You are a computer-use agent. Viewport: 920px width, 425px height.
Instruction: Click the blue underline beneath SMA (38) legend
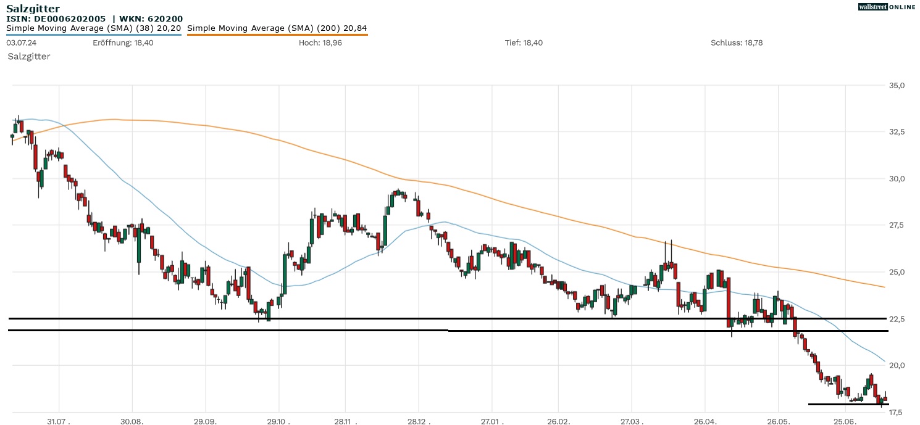point(93,35)
